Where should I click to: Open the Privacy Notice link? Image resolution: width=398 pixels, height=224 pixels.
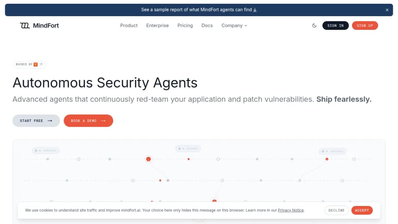coord(291,210)
